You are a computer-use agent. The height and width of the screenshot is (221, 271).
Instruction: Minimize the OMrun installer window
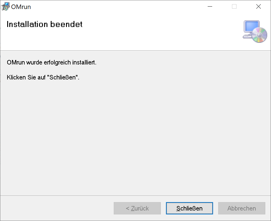click(x=209, y=6)
